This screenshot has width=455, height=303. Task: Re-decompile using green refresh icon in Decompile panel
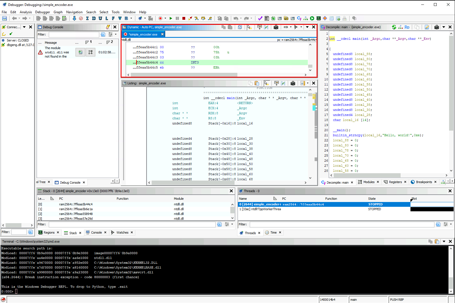(x=394, y=27)
